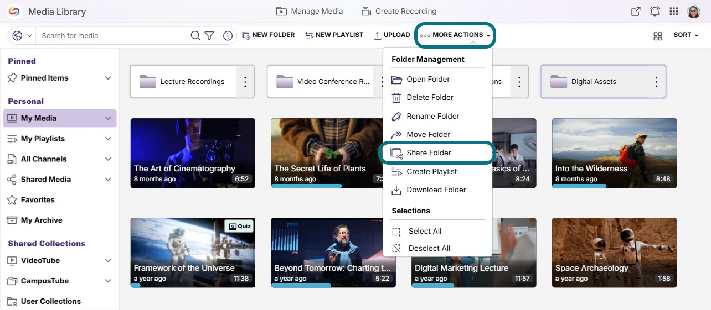Open Create Recording
Screen dimensions: 711x310
click(399, 11)
